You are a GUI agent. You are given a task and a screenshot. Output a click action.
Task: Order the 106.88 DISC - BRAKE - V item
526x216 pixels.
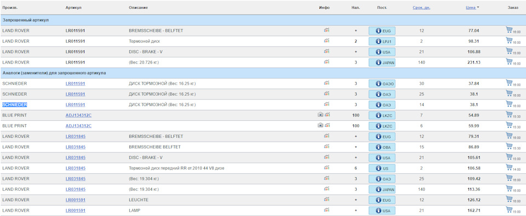click(x=509, y=51)
